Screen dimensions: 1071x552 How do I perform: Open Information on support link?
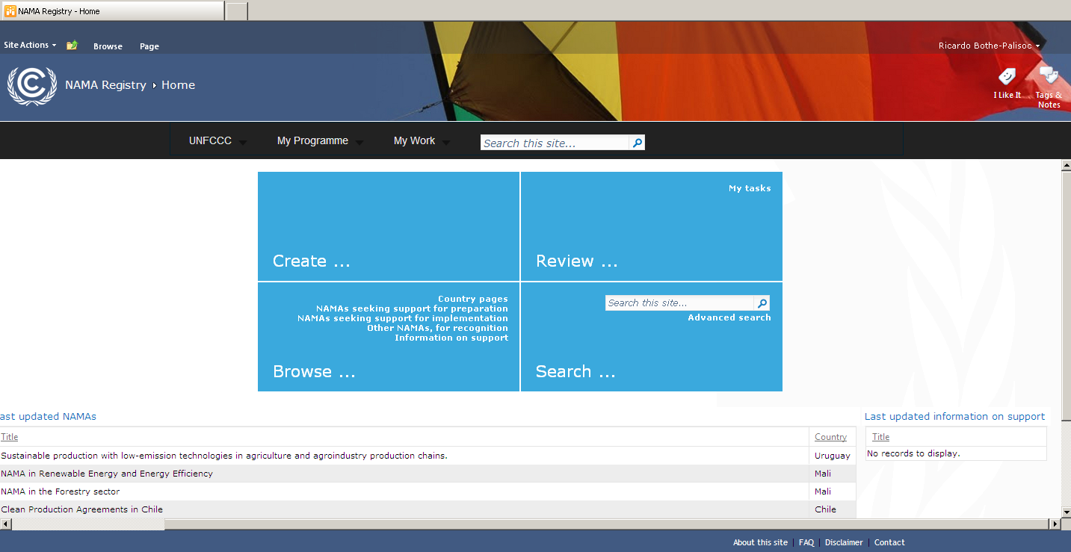[x=451, y=338]
